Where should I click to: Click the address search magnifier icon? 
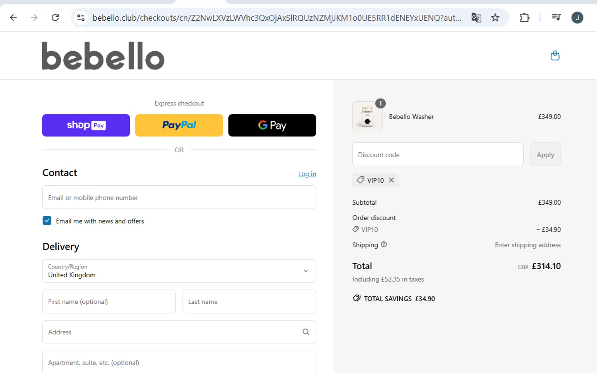[x=306, y=332]
